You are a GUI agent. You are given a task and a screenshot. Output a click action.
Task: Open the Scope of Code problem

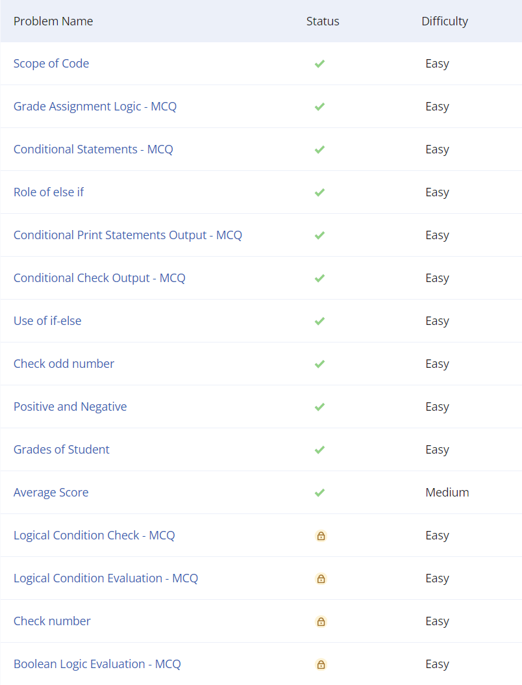point(51,63)
